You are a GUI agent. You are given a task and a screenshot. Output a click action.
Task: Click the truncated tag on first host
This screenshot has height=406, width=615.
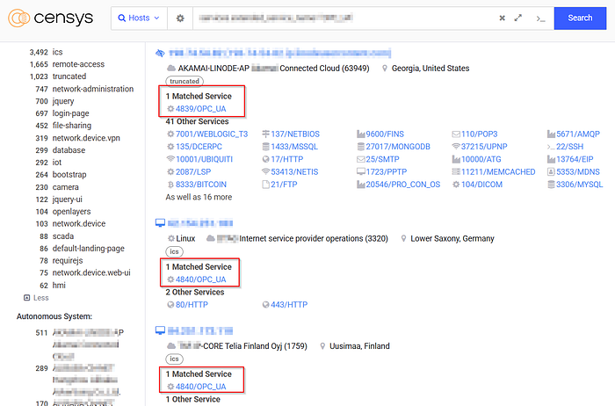click(x=184, y=81)
